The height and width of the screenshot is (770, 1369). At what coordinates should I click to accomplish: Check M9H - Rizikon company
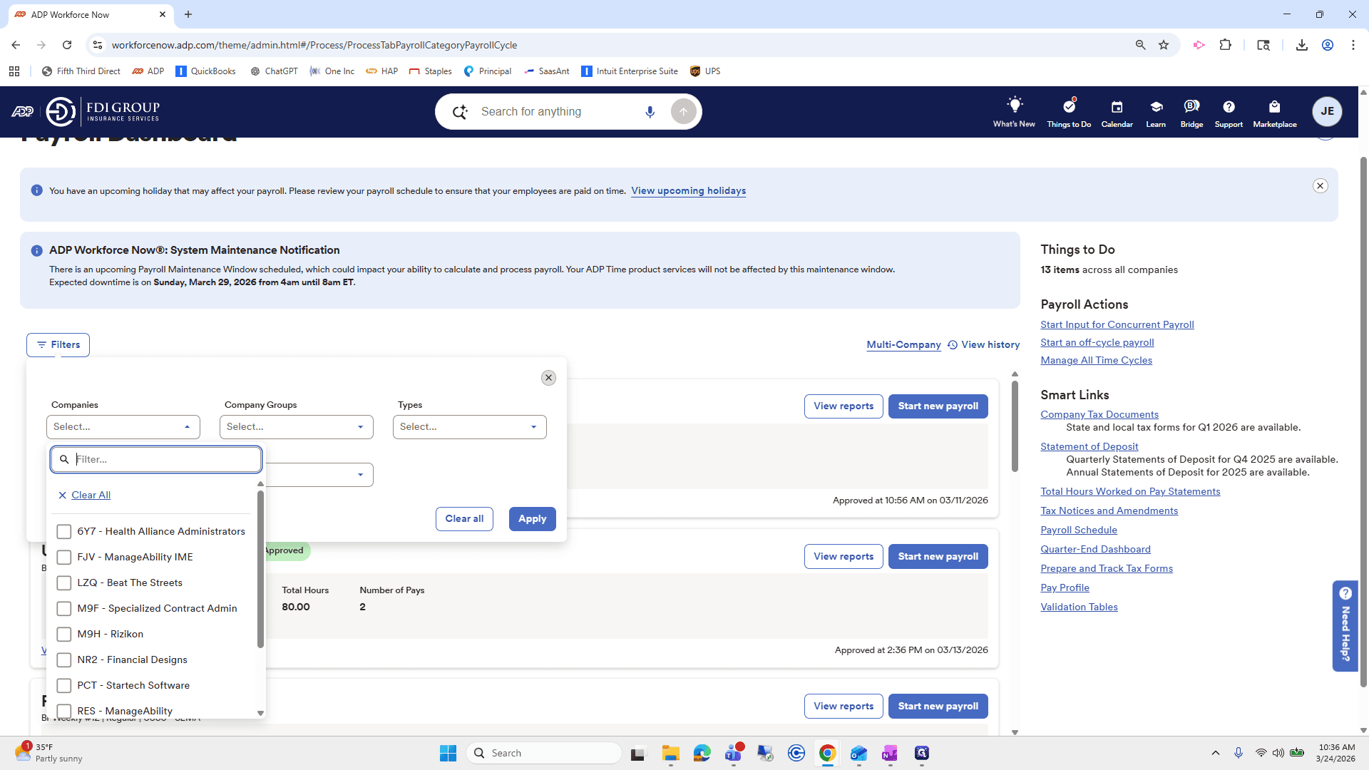tap(64, 635)
